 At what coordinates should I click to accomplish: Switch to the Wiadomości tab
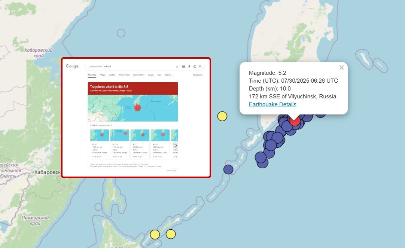pyautogui.click(x=124, y=75)
